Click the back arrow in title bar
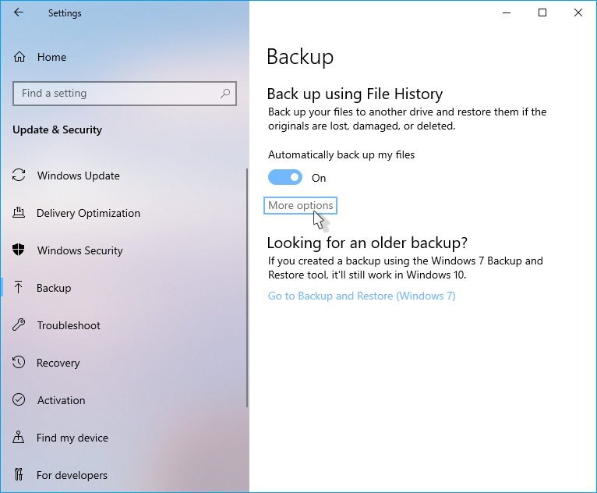597x493 pixels. tap(19, 12)
